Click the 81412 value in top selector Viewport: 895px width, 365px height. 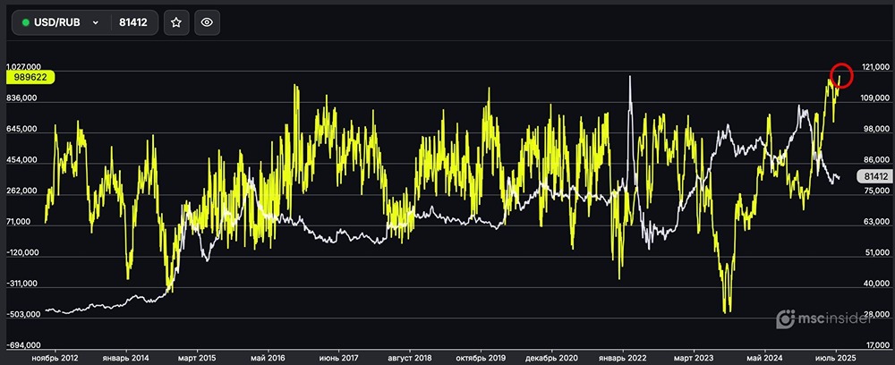point(133,23)
